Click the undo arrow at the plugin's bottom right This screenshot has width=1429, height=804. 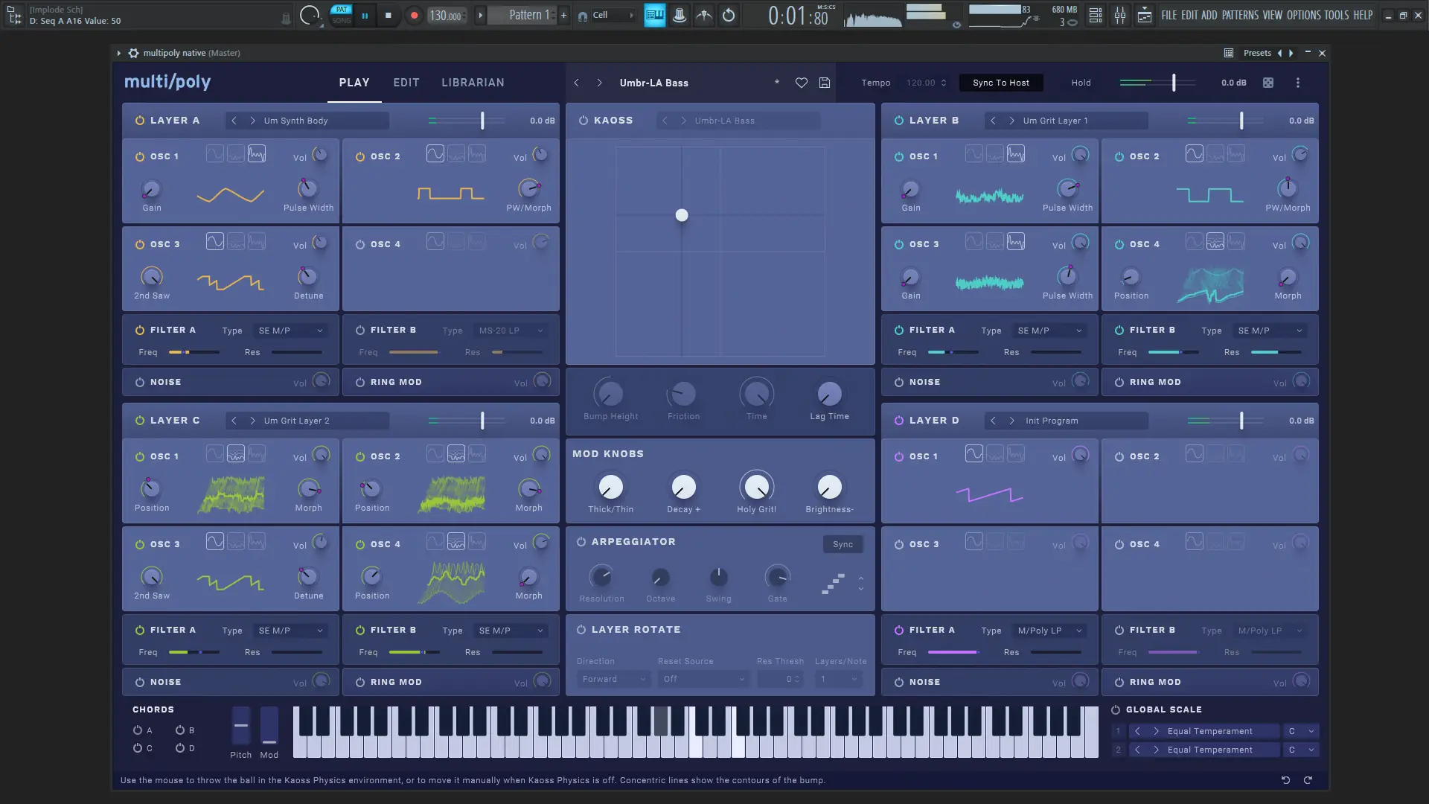click(1285, 780)
